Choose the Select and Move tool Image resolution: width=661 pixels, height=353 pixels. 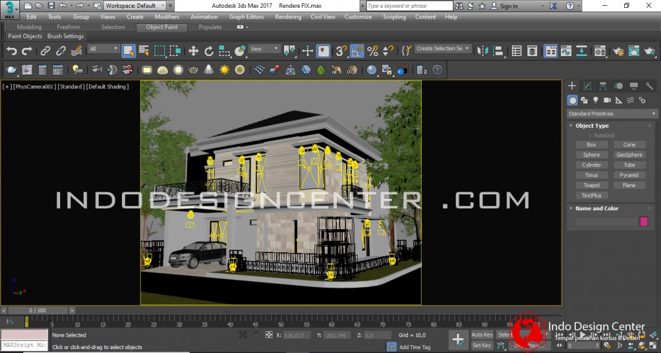pos(193,51)
